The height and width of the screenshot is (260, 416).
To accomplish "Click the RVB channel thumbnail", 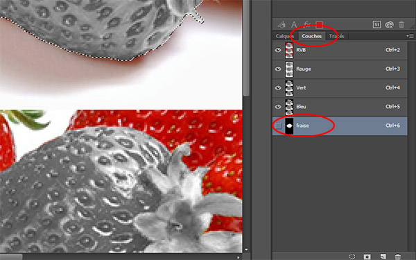I will [x=289, y=50].
